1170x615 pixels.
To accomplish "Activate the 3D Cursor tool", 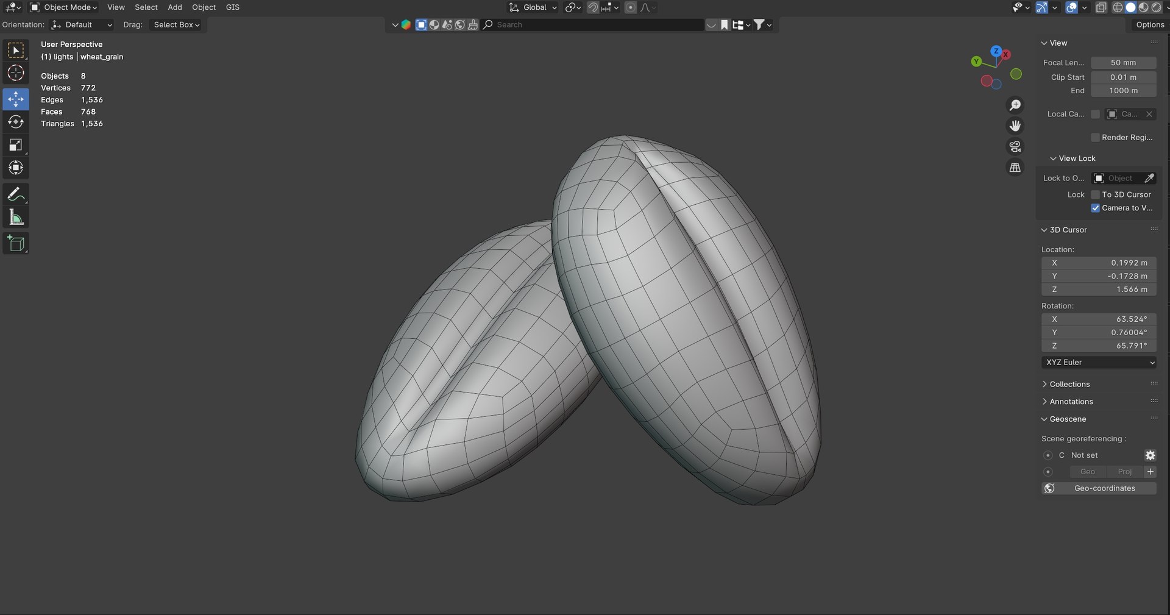I will click(16, 73).
